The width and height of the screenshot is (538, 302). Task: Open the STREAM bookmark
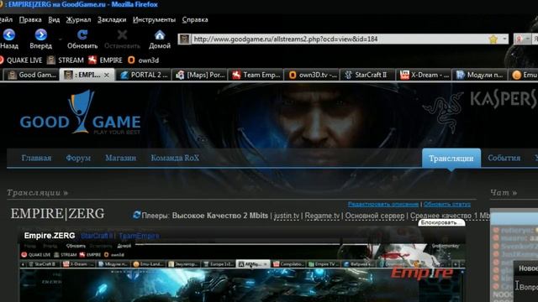pos(66,60)
